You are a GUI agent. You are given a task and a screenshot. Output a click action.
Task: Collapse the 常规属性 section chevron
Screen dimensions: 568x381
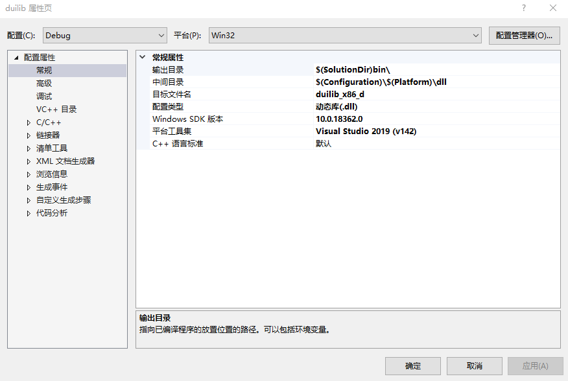[143, 57]
